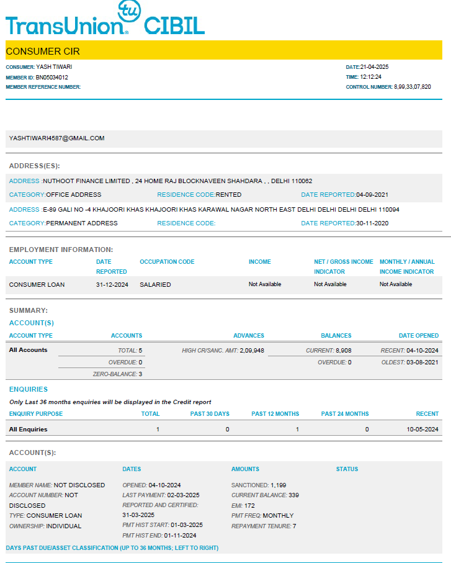This screenshot has width=451, height=563.
Task: Click the EMPLOYMENT INFORMATION section heading
Action: [x=61, y=250]
